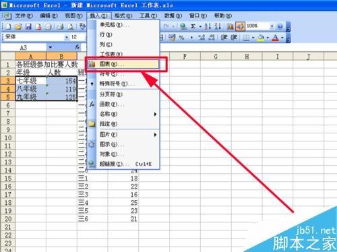Open the font name dropdown arrow
This screenshot has width=337, height=252.
[x=67, y=38]
